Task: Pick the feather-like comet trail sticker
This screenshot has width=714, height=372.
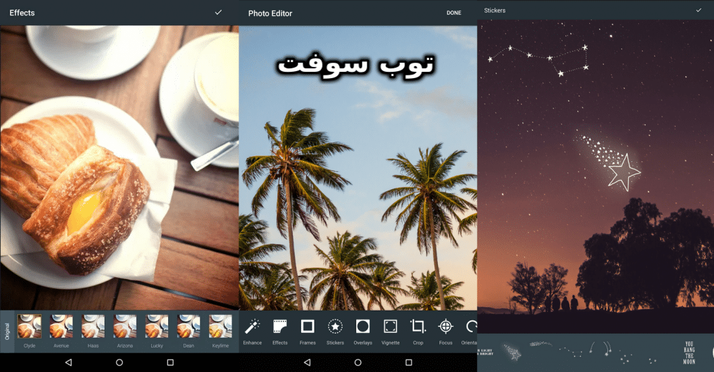Action: click(x=540, y=344)
